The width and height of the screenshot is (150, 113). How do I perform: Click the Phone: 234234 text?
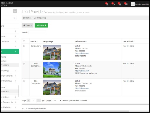click(81, 49)
